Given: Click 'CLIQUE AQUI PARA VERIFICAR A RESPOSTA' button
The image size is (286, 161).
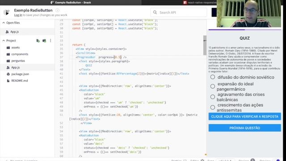Looking at the screenshot, I should pyautogui.click(x=244, y=116).
